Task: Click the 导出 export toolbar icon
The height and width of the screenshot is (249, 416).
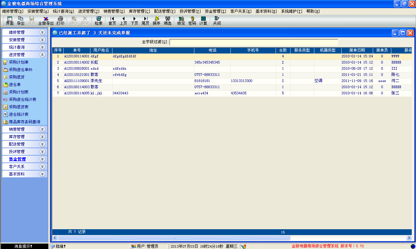Action: (x=20, y=21)
